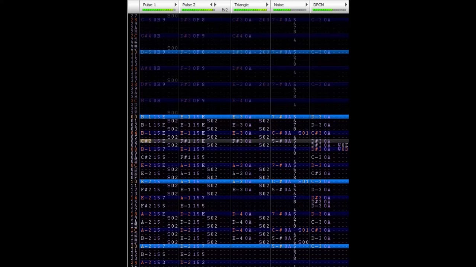Mute the Noise channel header

coord(279,5)
